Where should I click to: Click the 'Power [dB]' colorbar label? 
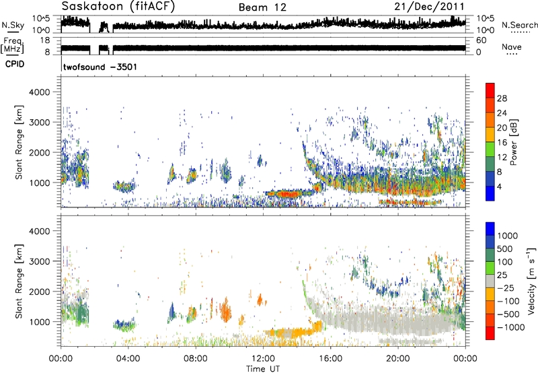click(514, 142)
